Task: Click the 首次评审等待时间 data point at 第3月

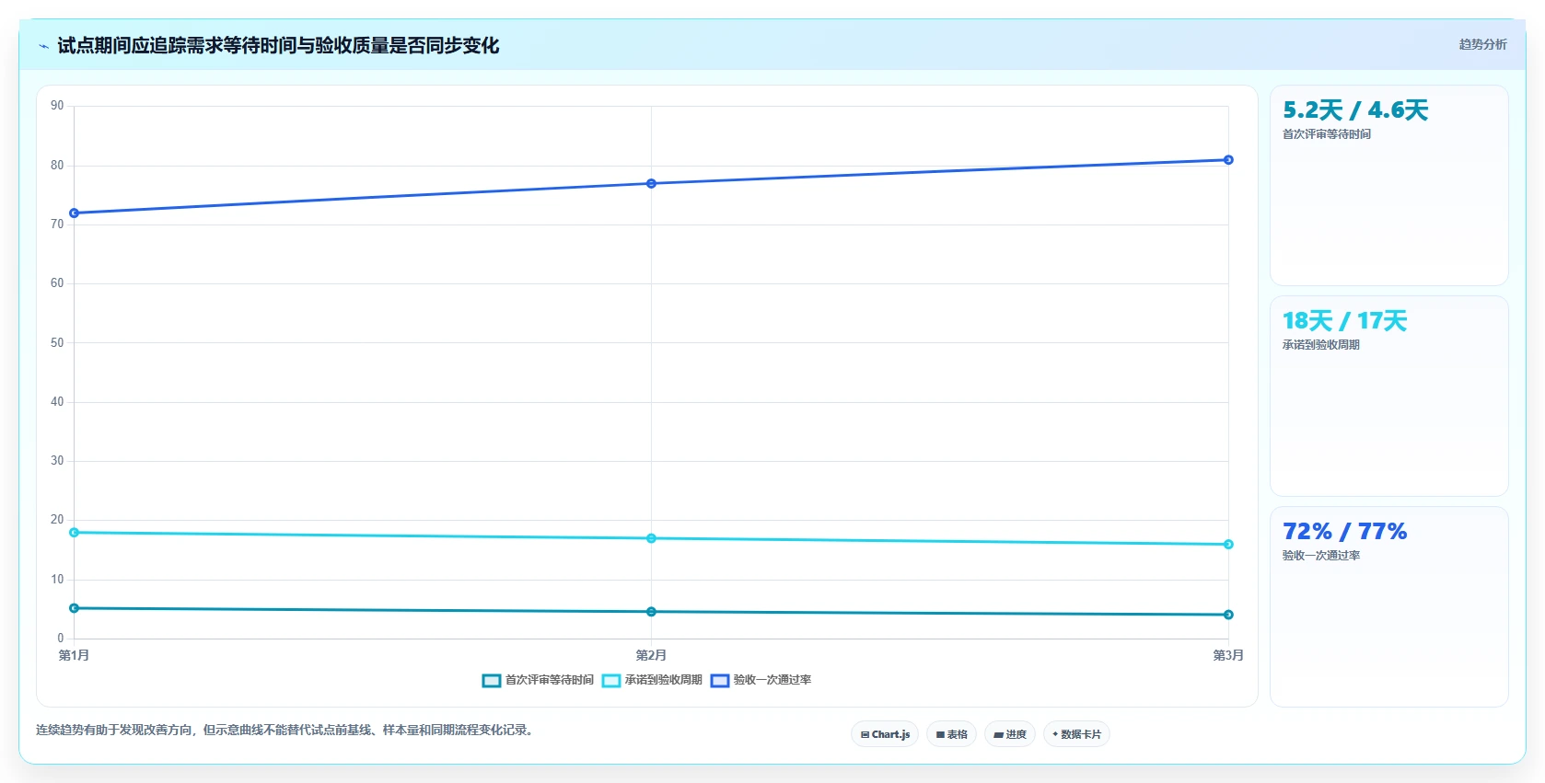Action: point(1228,615)
